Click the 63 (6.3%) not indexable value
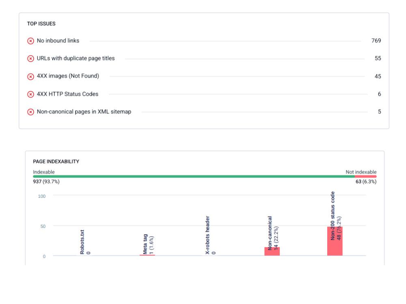 [x=366, y=182]
